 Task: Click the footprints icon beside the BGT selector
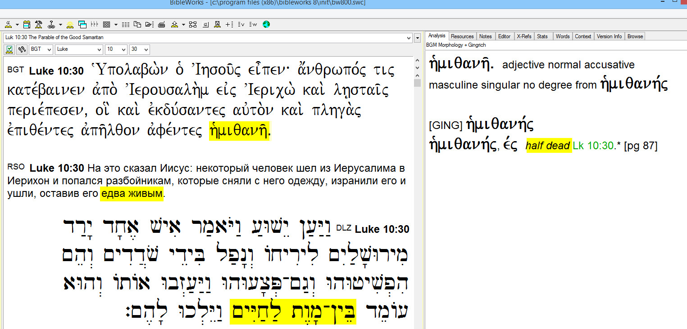[x=21, y=49]
